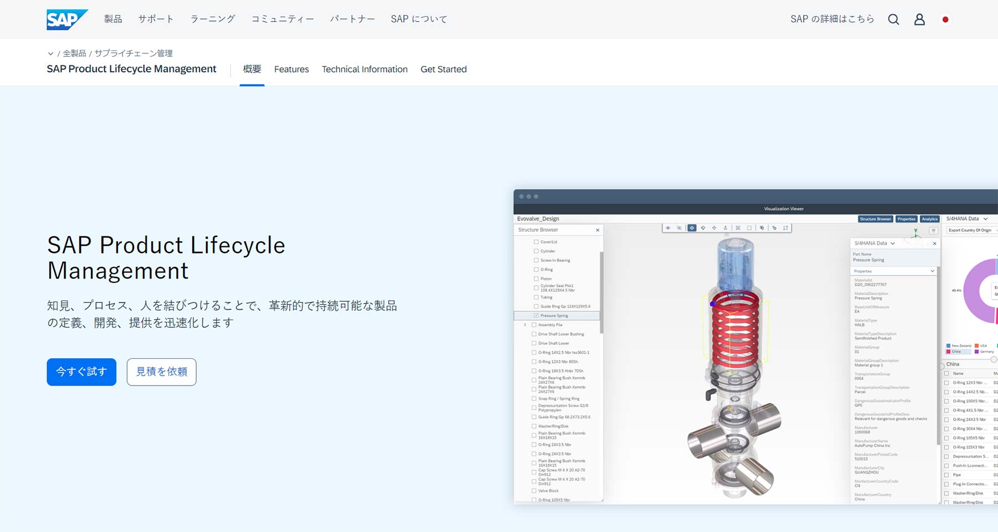Tick the Drive Shaft Lower checkbox
The image size is (998, 532).
click(x=534, y=343)
